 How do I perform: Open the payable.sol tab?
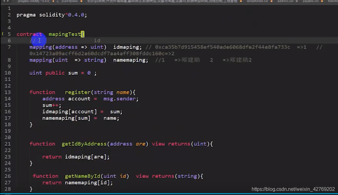(310, 1)
